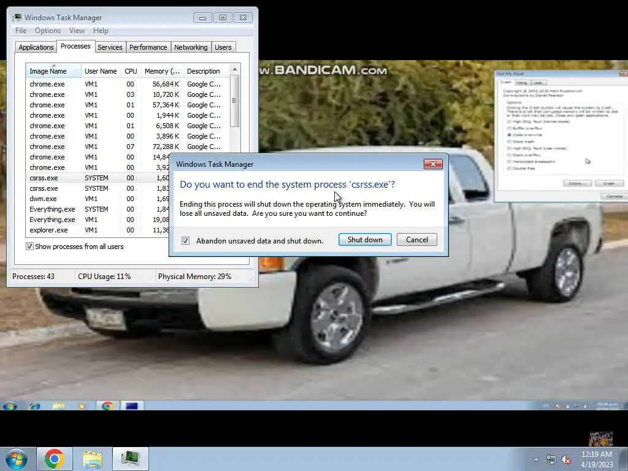The height and width of the screenshot is (471, 628).
Task: Open the Help menu
Action: [x=101, y=31]
